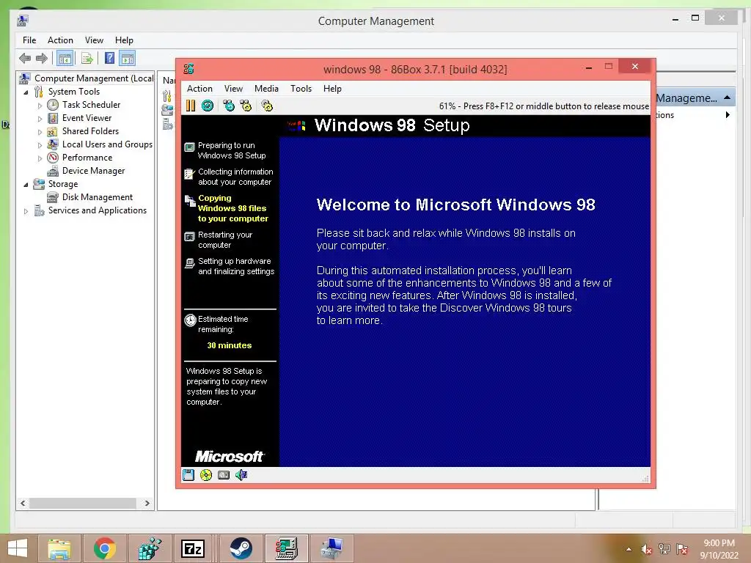Image resolution: width=751 pixels, height=563 pixels.
Task: Click sound speaker icon in 86Box status bar
Action: coord(241,475)
